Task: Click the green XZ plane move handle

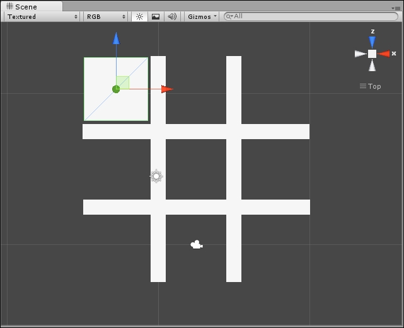Action: pos(123,82)
